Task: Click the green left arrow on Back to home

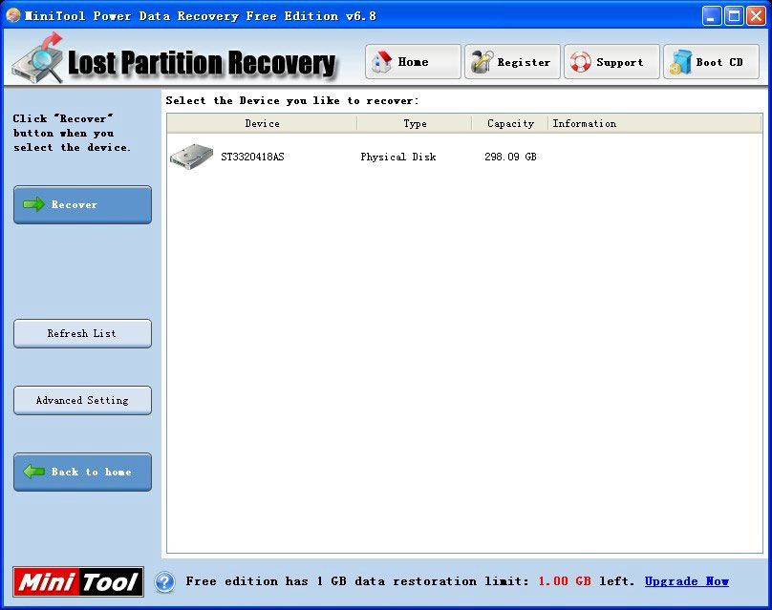Action: tap(34, 472)
